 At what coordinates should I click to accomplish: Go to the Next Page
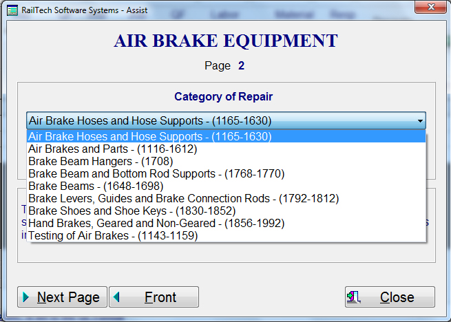61,297
